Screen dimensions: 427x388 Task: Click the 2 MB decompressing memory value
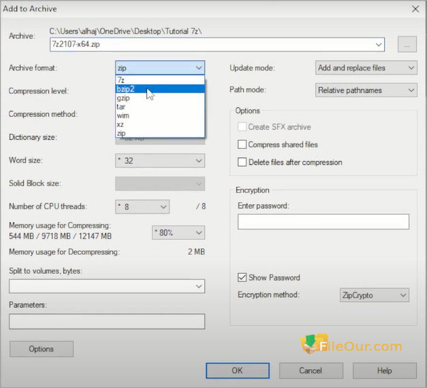(196, 252)
